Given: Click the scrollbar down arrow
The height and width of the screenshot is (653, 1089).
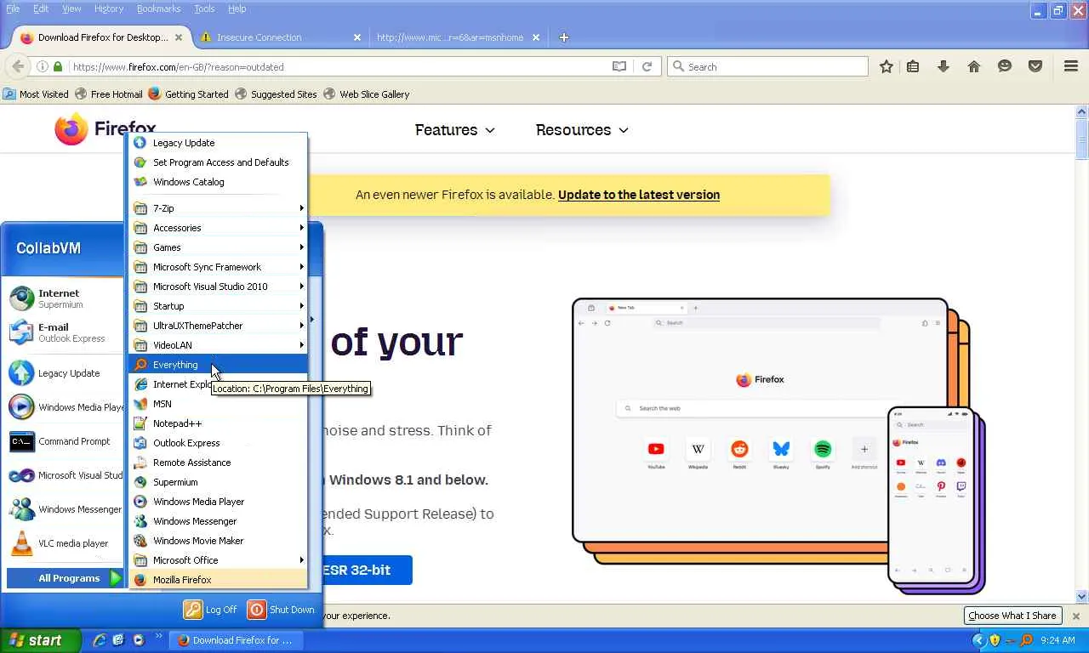Looking at the screenshot, I should coord(1082,597).
